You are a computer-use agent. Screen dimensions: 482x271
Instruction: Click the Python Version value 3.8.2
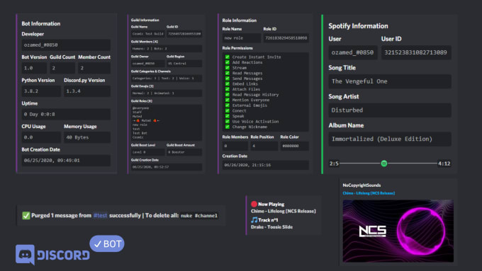tap(41, 91)
